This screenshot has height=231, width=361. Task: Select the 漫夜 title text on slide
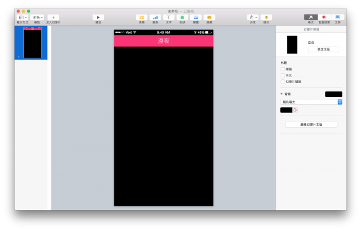(x=164, y=41)
